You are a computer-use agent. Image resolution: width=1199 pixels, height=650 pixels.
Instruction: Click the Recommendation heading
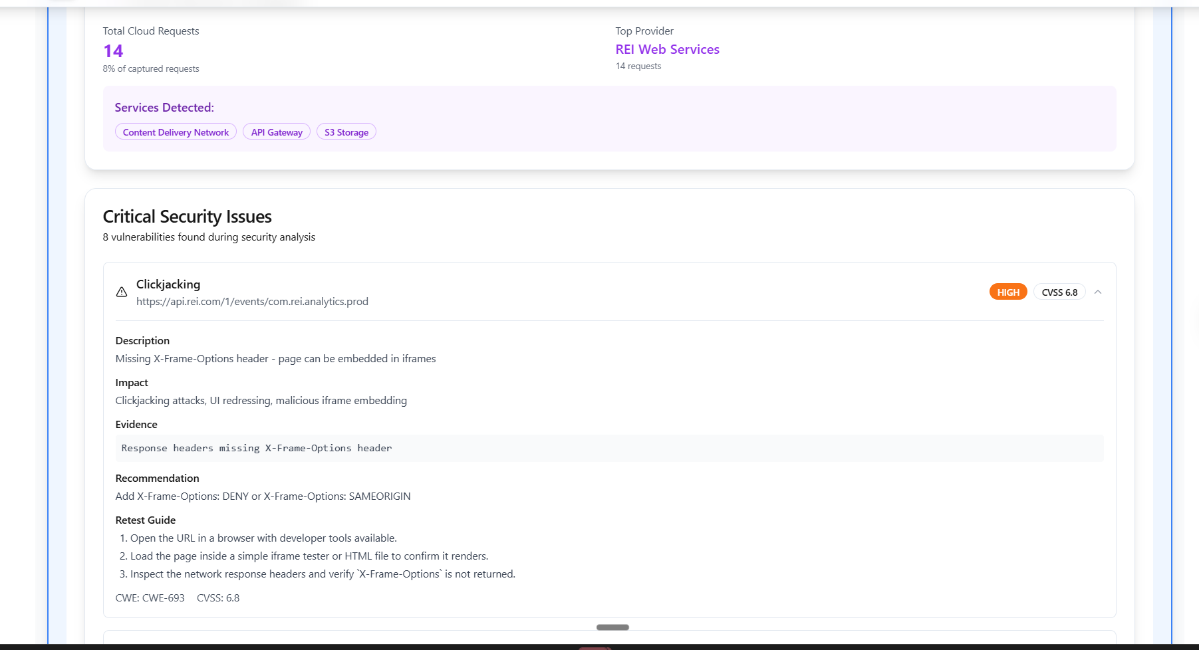pyautogui.click(x=158, y=479)
